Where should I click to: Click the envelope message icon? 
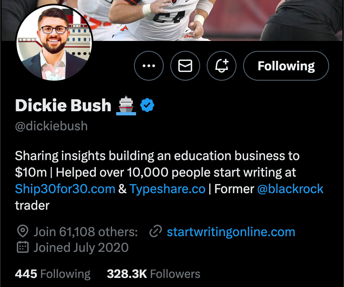point(185,66)
